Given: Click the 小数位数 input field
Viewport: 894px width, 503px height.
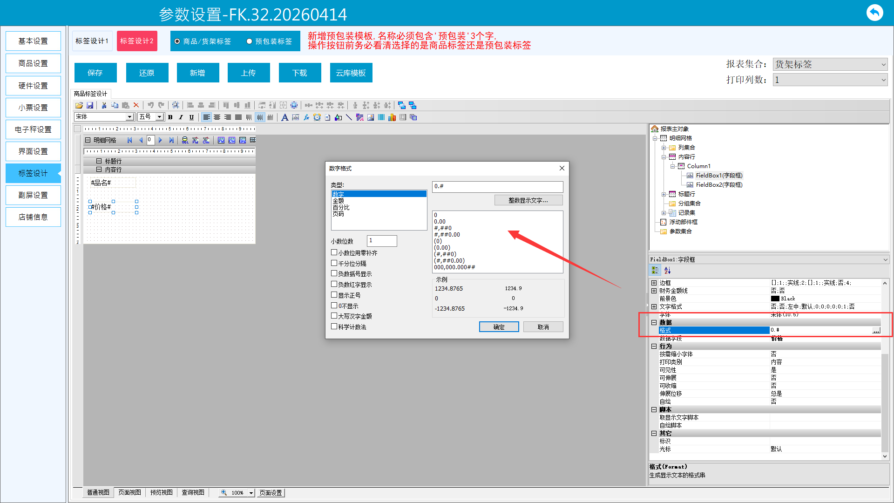Looking at the screenshot, I should (x=381, y=241).
